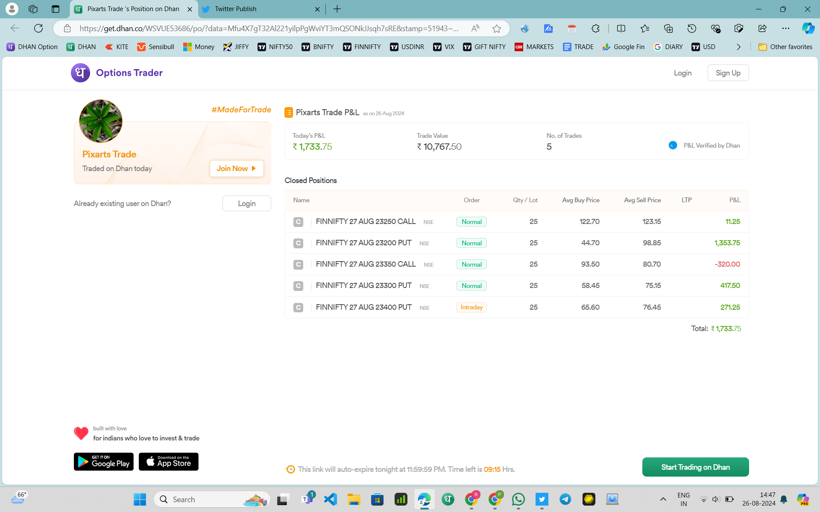Open Microsoft Store from the taskbar
Image resolution: width=820 pixels, height=512 pixels.
pyautogui.click(x=377, y=499)
